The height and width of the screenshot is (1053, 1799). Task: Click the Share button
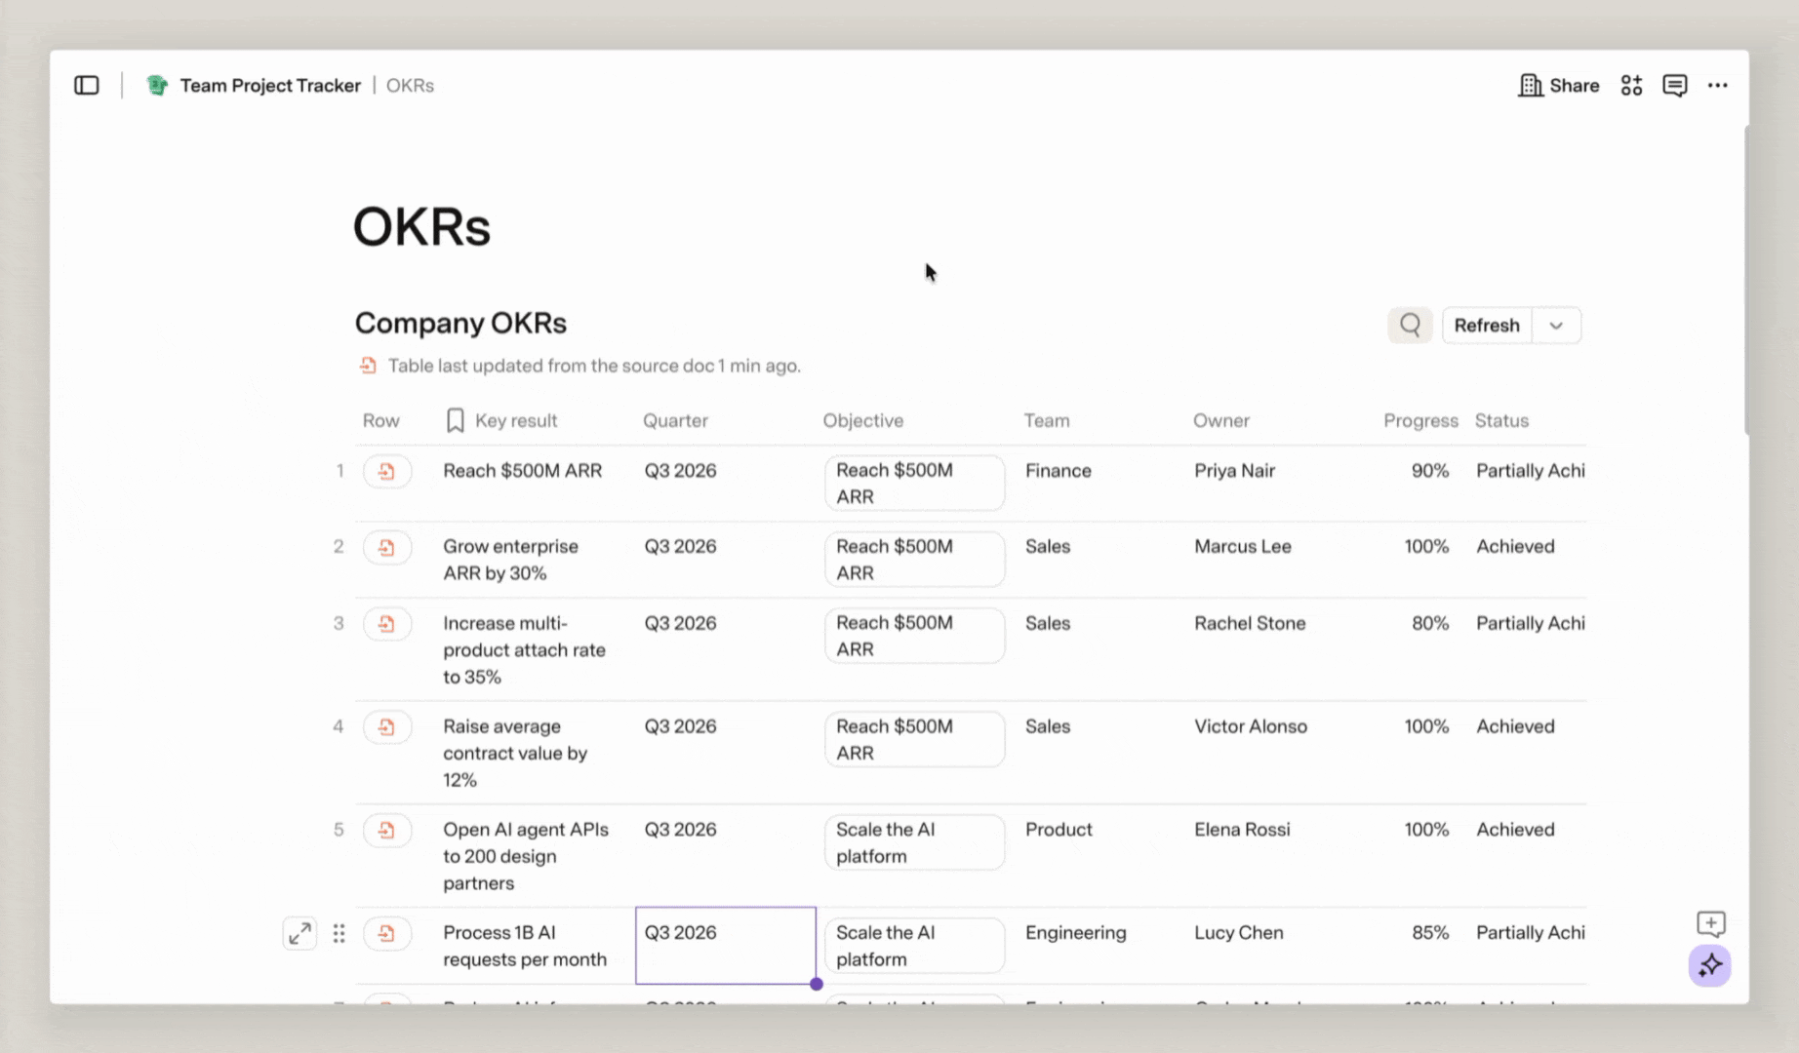tap(1558, 85)
